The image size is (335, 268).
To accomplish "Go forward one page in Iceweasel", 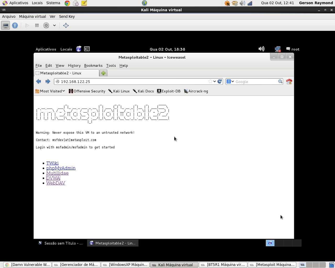I will click(x=48, y=81).
